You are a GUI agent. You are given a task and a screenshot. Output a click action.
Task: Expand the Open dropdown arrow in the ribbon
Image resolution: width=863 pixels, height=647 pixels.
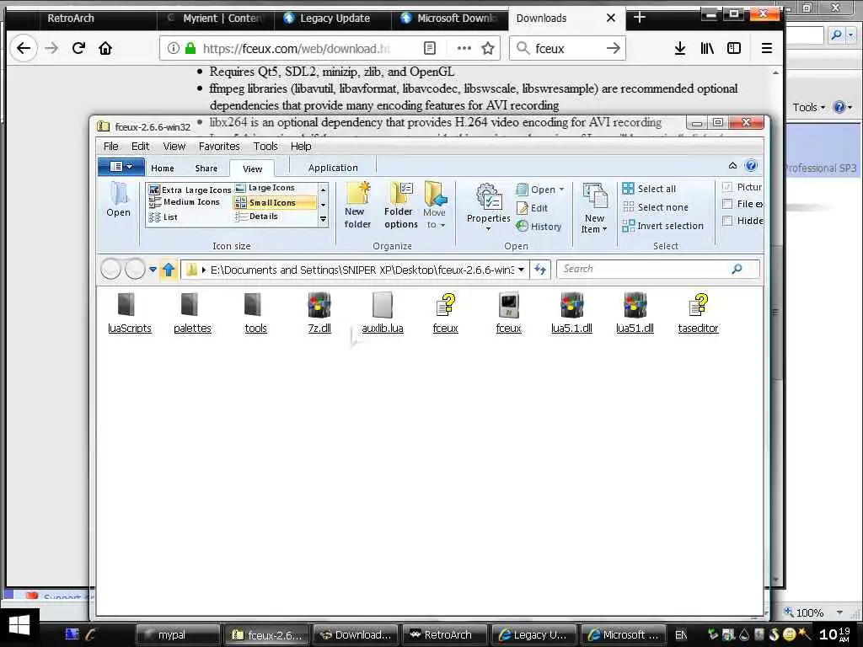click(561, 190)
